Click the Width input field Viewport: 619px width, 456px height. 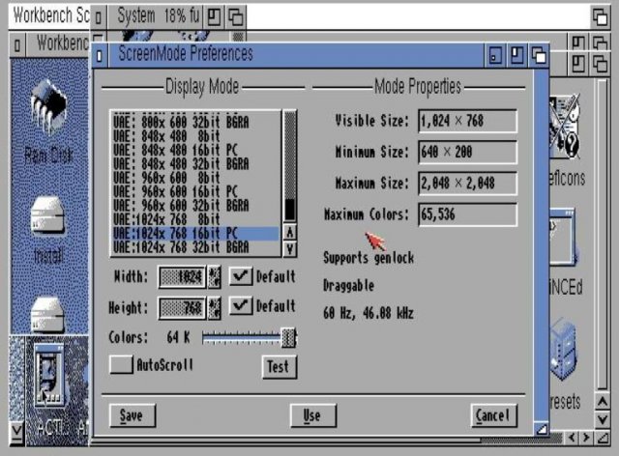pyautogui.click(x=183, y=276)
